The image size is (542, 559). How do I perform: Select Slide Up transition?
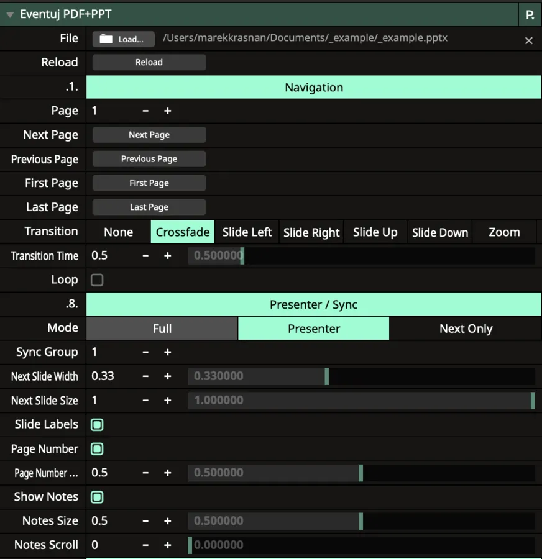pyautogui.click(x=375, y=232)
